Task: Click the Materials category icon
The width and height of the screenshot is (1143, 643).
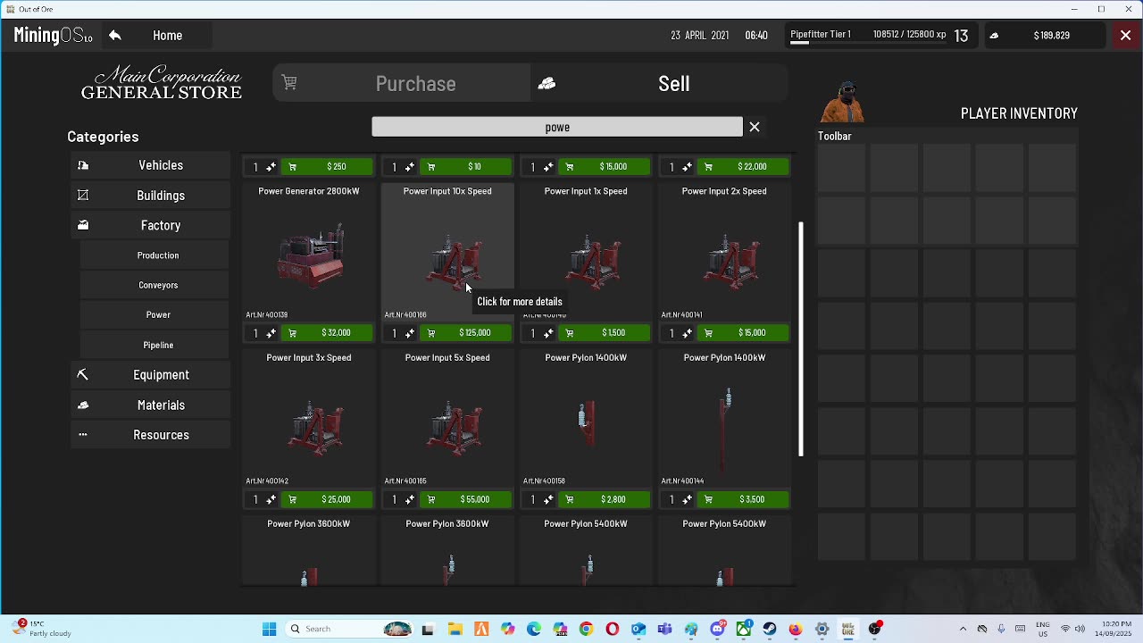Action: pyautogui.click(x=83, y=405)
